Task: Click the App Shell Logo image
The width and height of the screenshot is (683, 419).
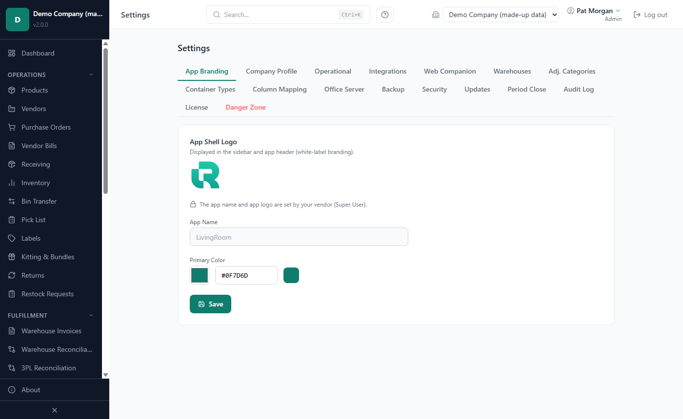Action: (205, 175)
